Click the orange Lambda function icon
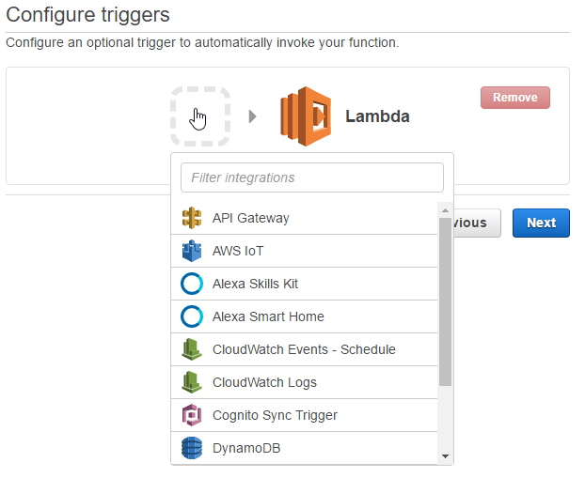 tap(306, 116)
